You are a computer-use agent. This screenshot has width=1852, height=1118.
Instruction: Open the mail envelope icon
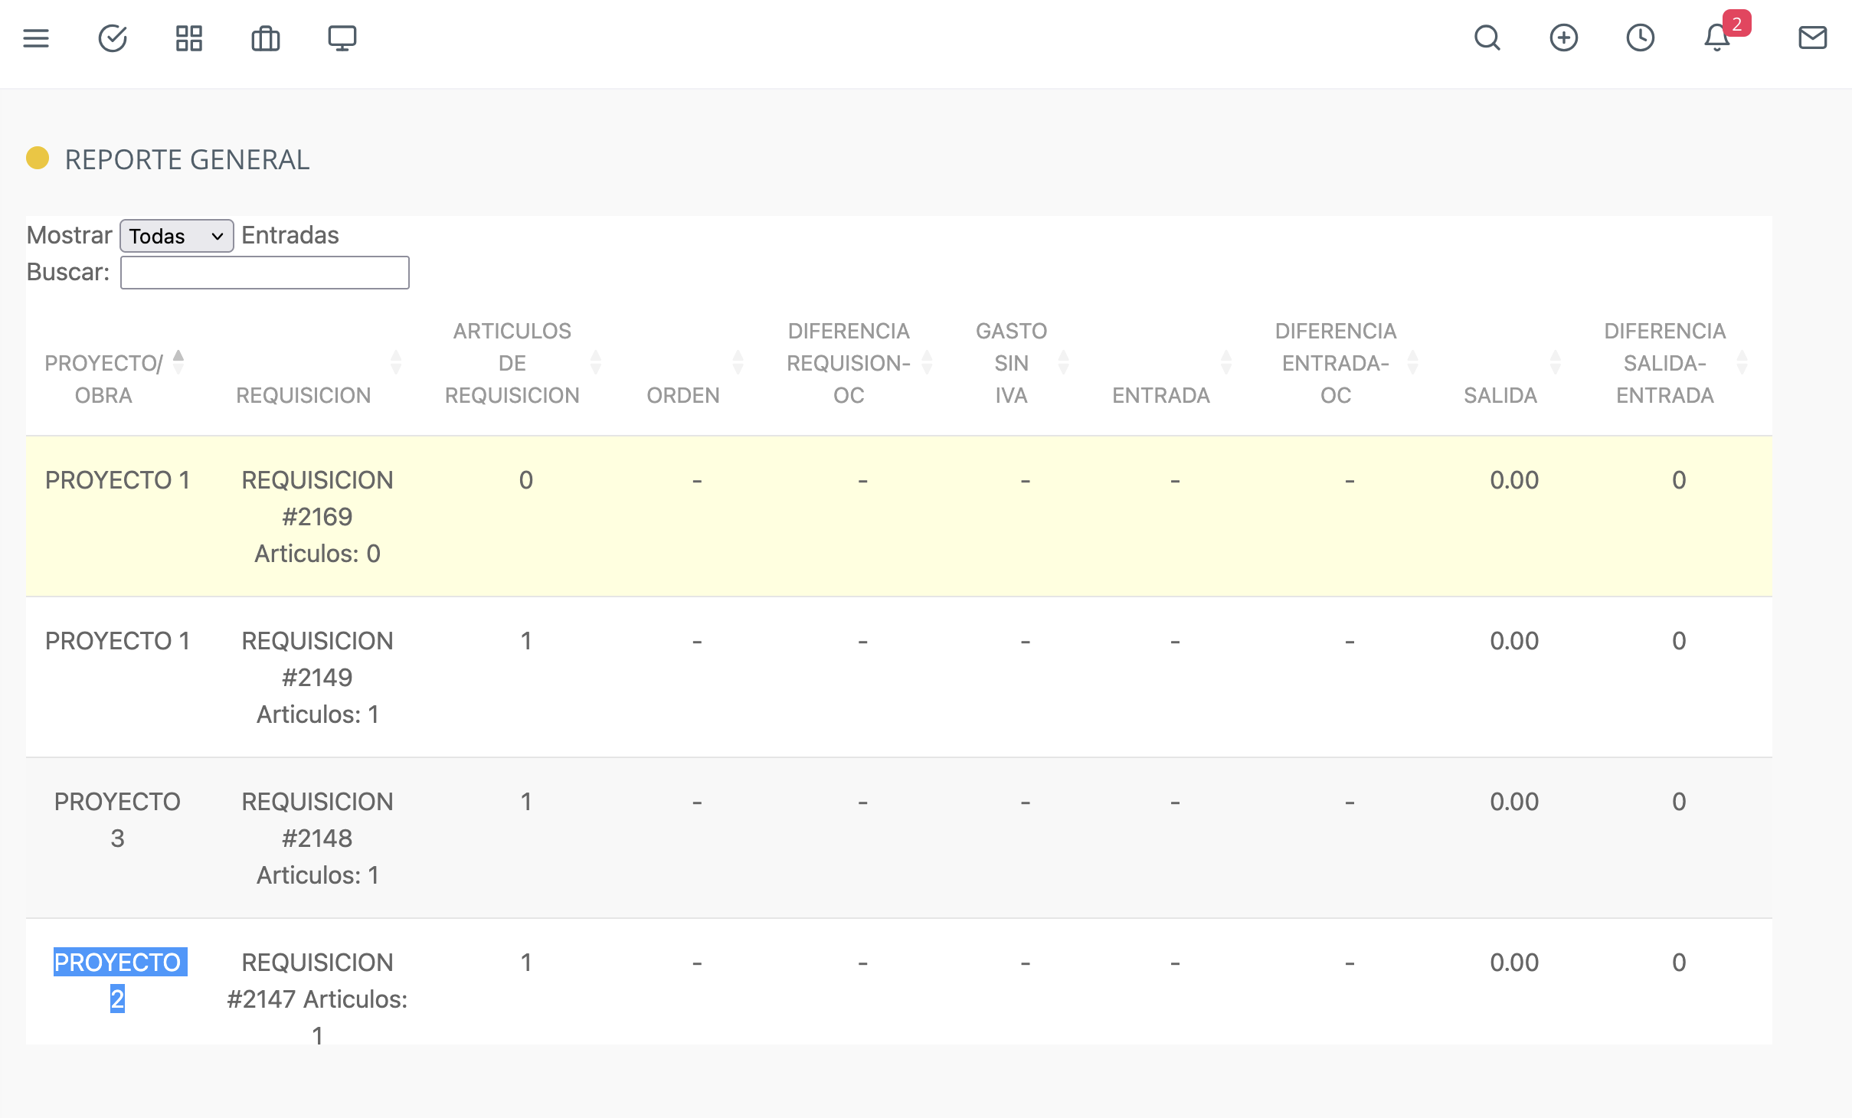point(1813,38)
